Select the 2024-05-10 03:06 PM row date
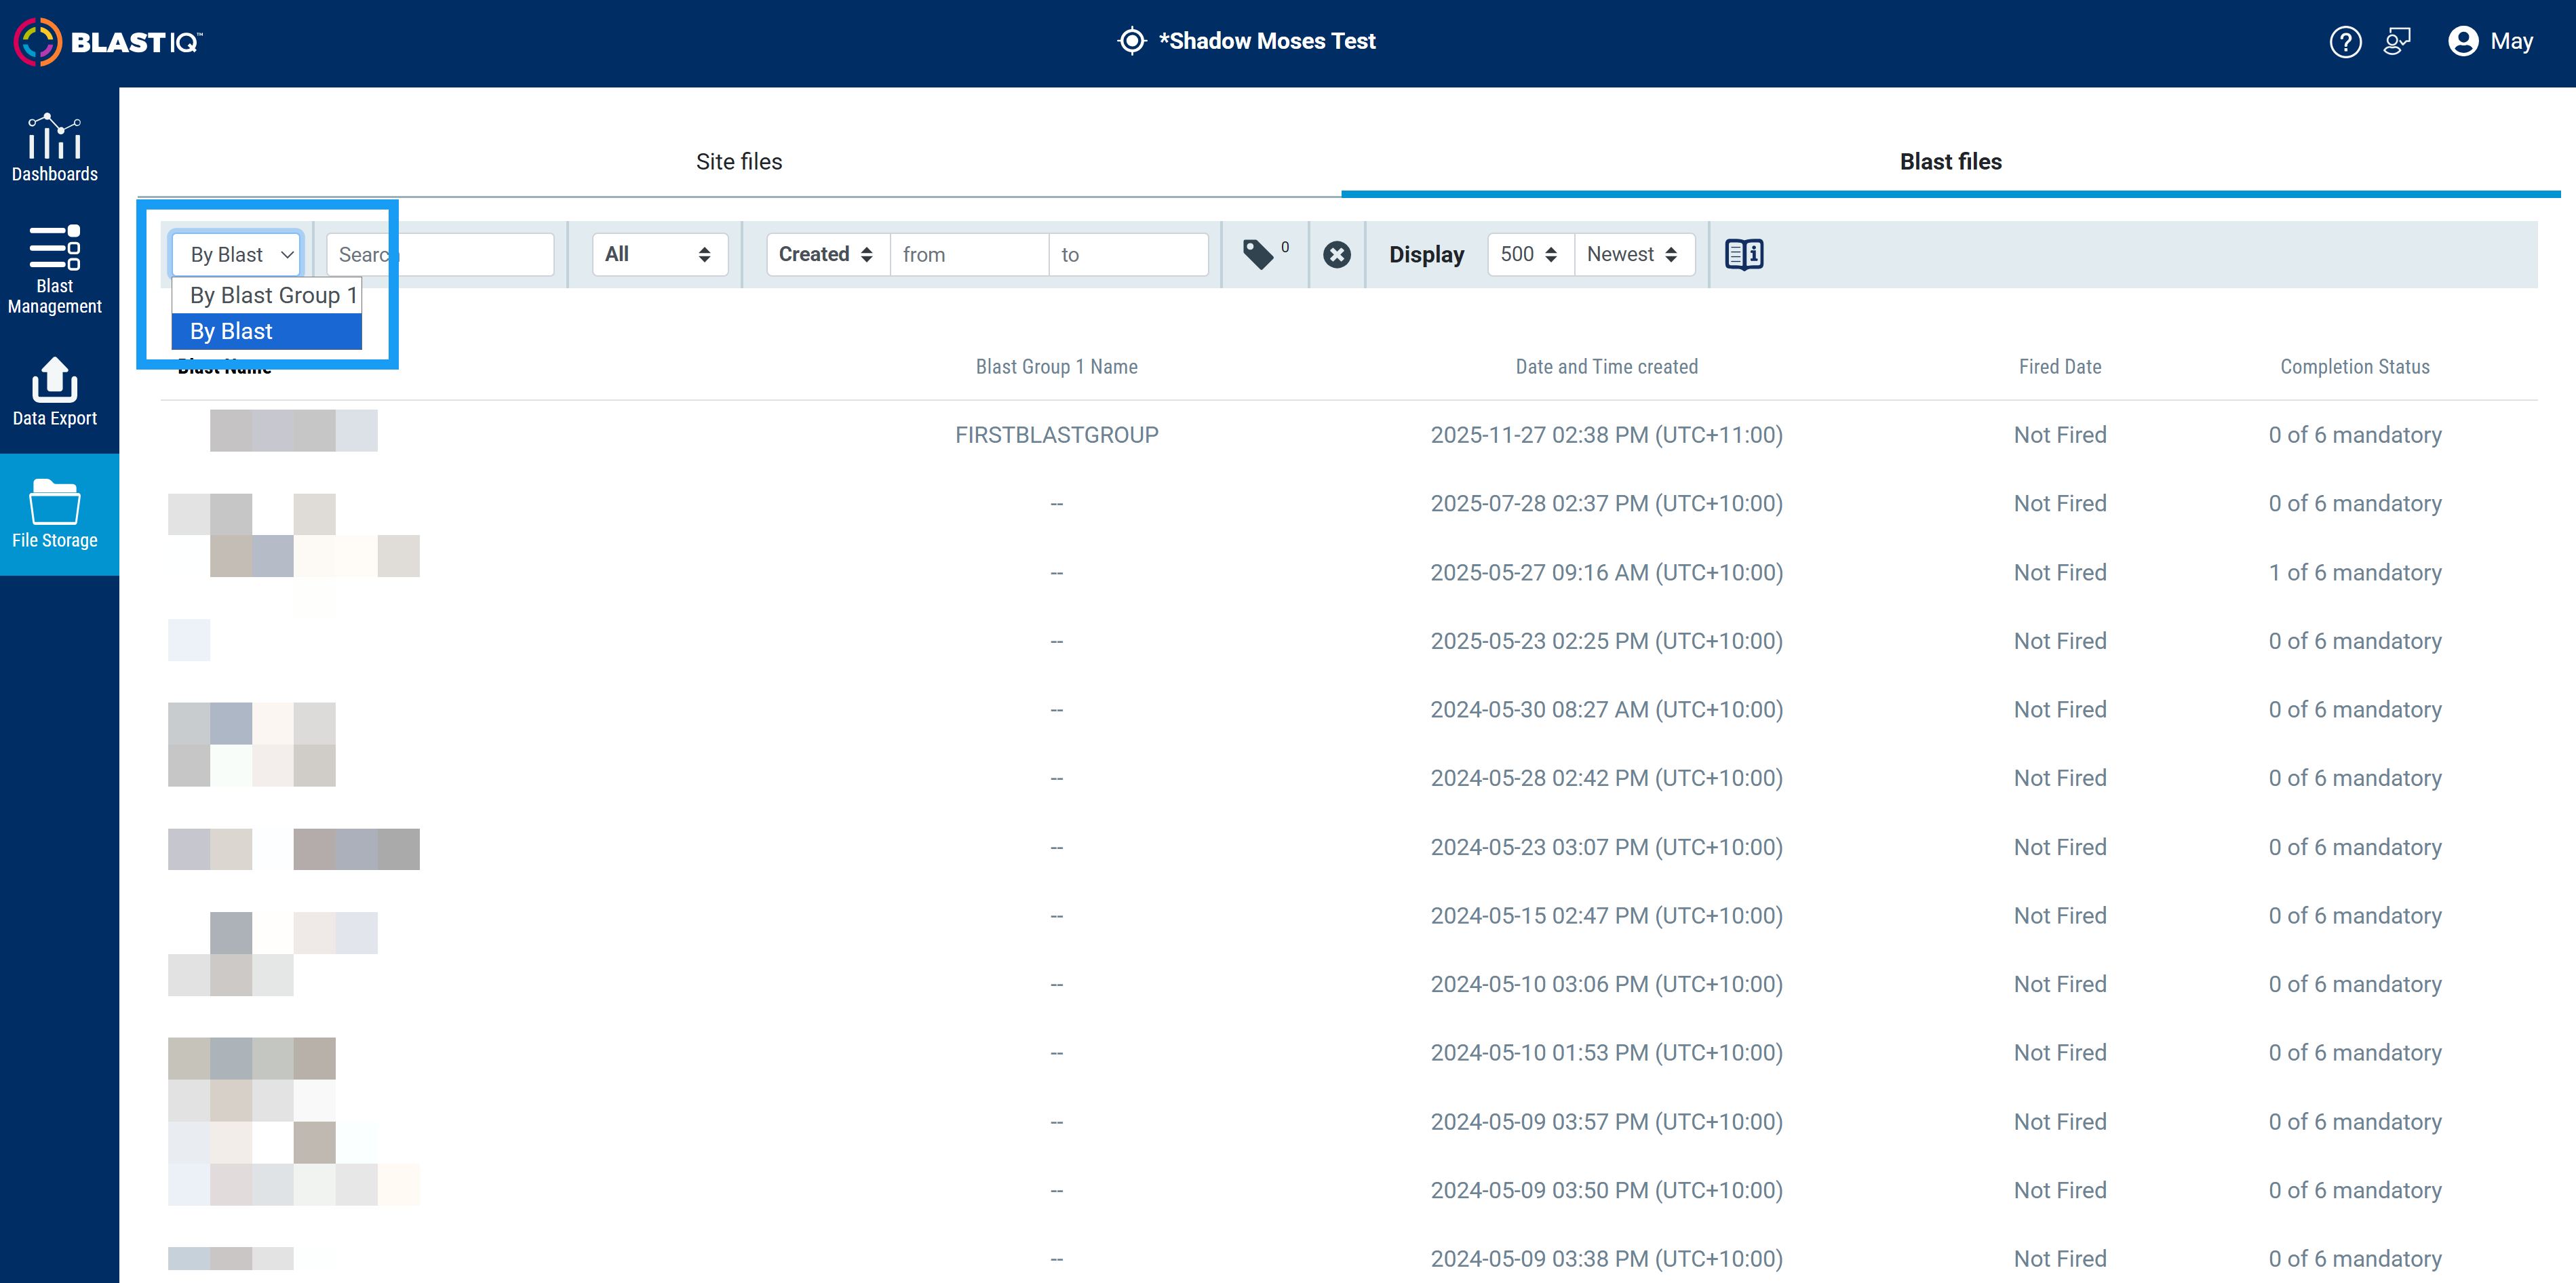The width and height of the screenshot is (2576, 1283). pyautogui.click(x=1606, y=985)
